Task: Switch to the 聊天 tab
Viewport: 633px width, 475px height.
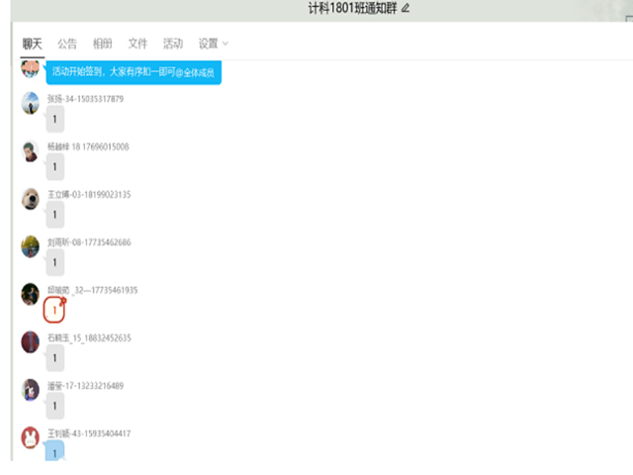Action: tap(33, 44)
